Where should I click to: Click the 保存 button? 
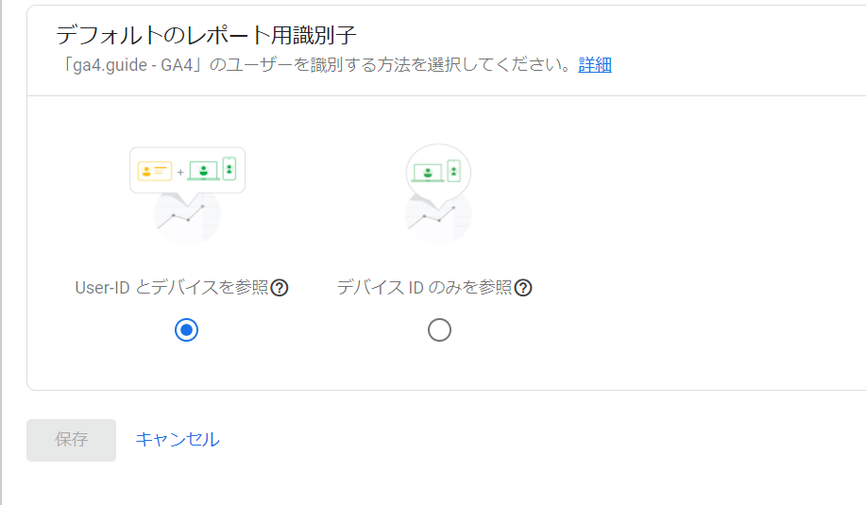coord(71,440)
